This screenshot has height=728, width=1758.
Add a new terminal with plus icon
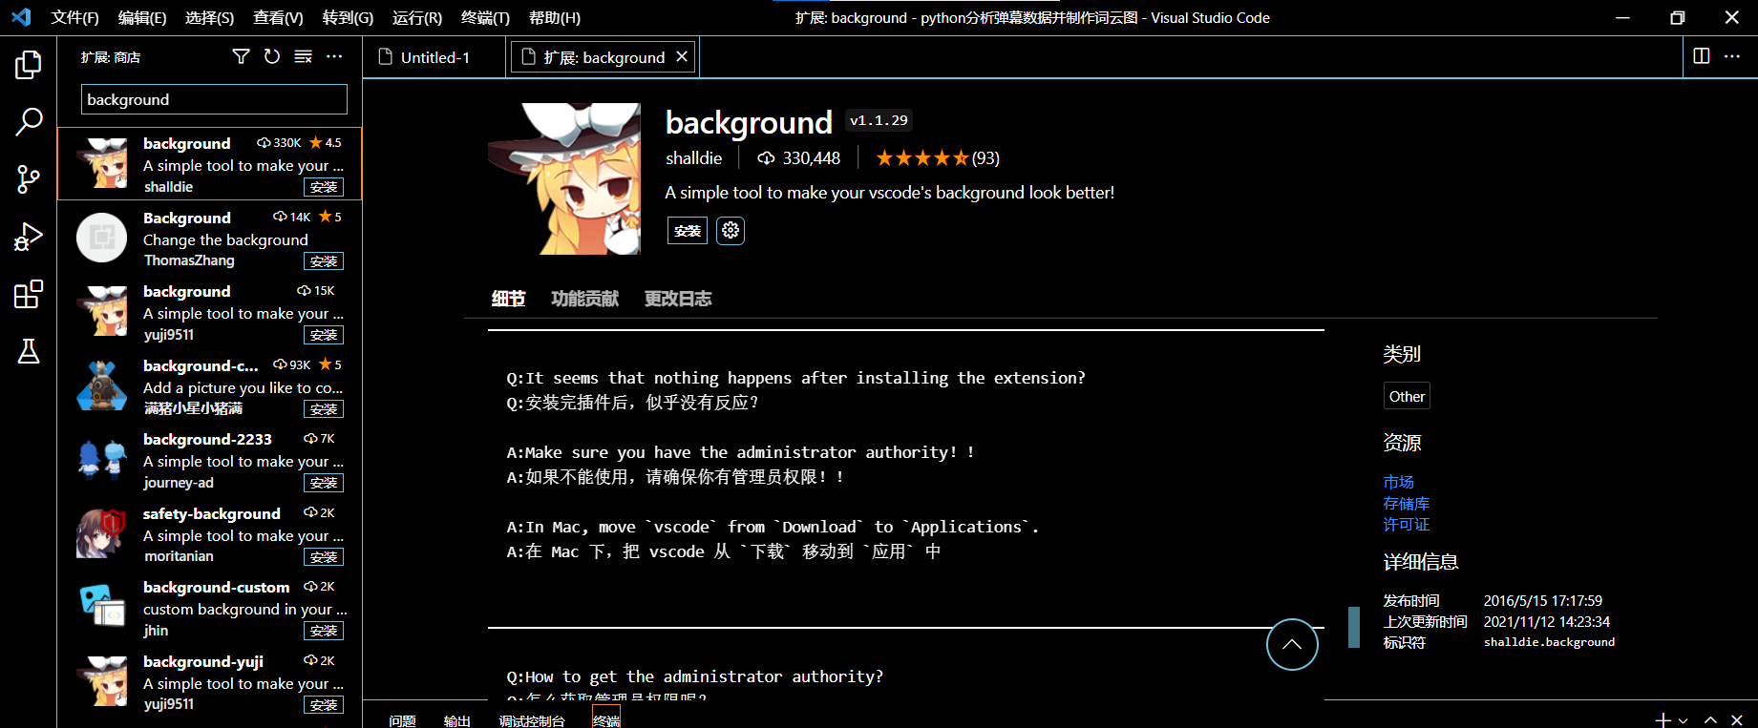point(1663,720)
